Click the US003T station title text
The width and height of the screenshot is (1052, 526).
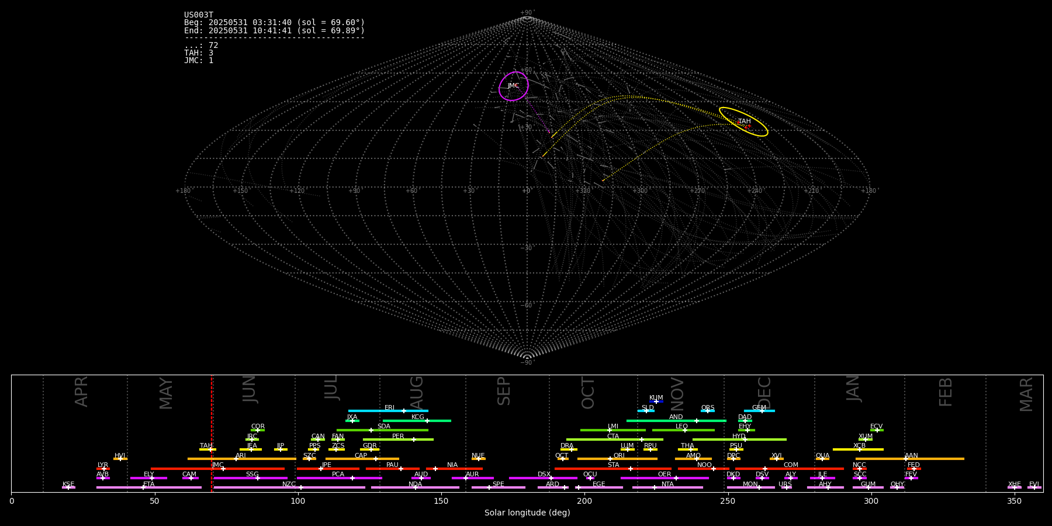[199, 15]
